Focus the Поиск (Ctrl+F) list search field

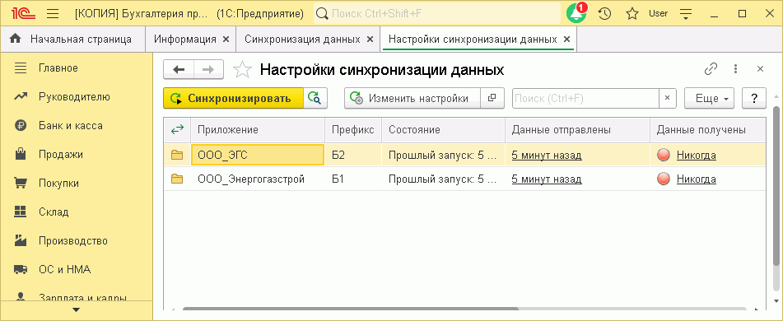pyautogui.click(x=586, y=98)
